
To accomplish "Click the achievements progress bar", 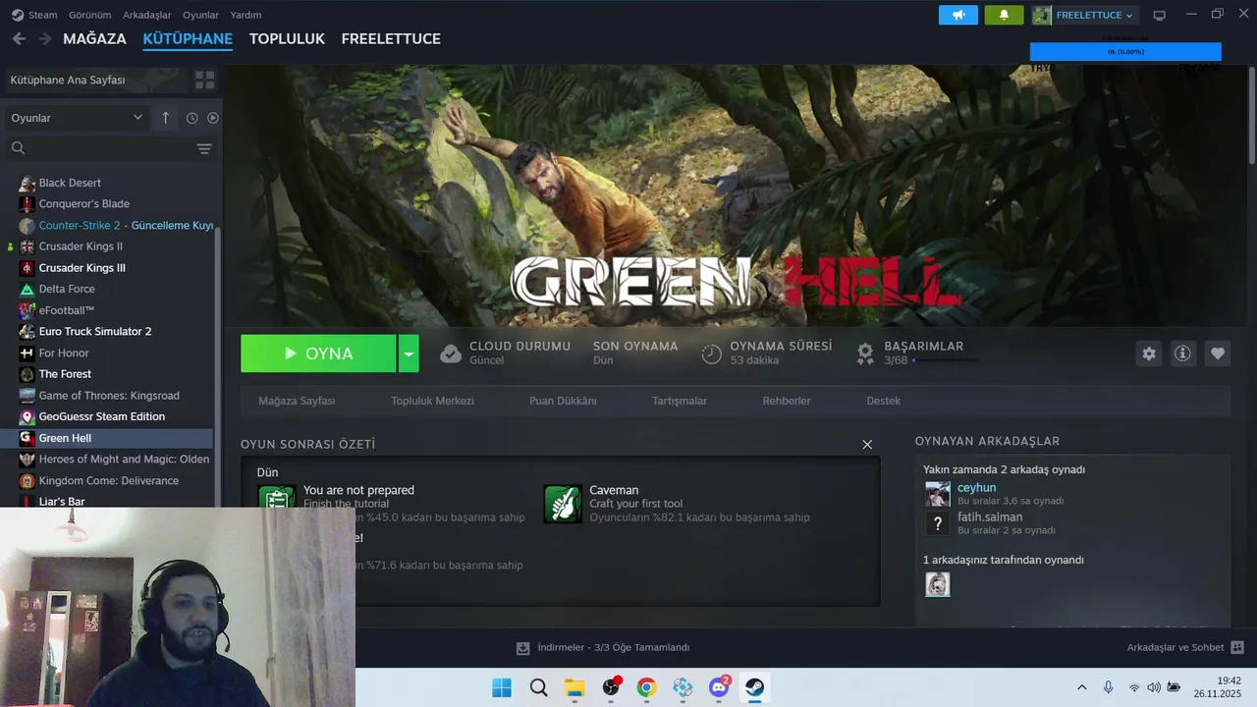I will (x=945, y=360).
